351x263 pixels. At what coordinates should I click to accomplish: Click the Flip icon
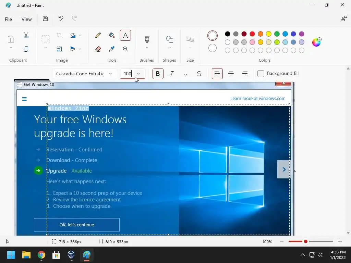point(73,49)
